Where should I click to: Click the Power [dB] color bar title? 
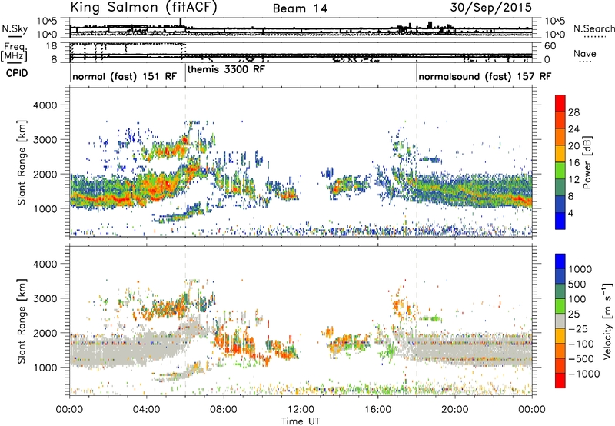(587, 162)
